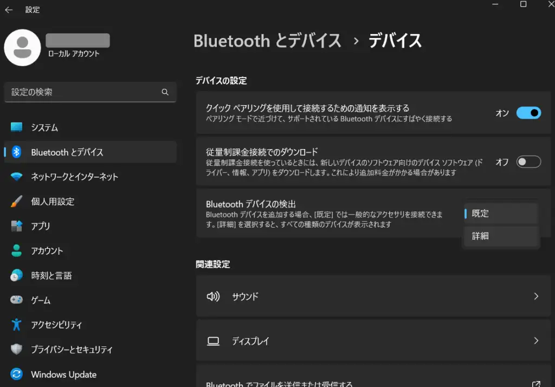Open Network and Internet wifi icon

[x=17, y=177]
